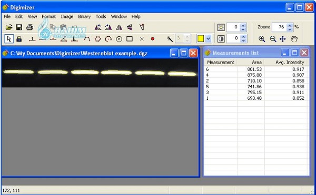The image size is (316, 195).
Task: Click the Zoom field showing 76
Action: (280, 27)
